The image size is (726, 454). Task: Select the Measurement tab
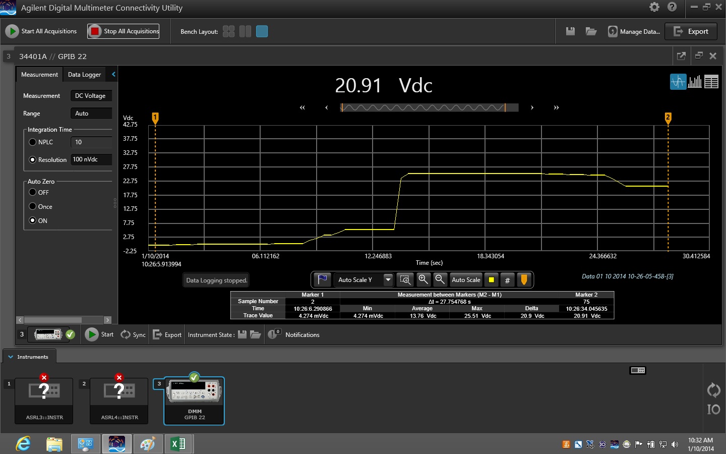[39, 75]
